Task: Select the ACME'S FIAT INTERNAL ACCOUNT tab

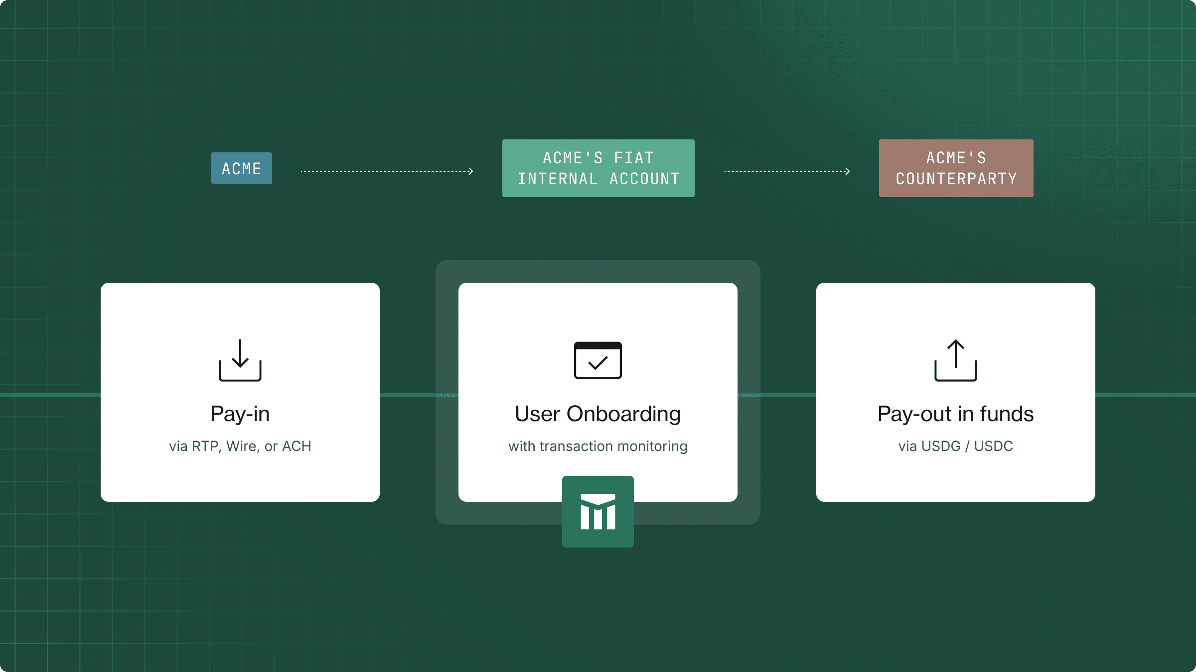Action: (x=598, y=168)
